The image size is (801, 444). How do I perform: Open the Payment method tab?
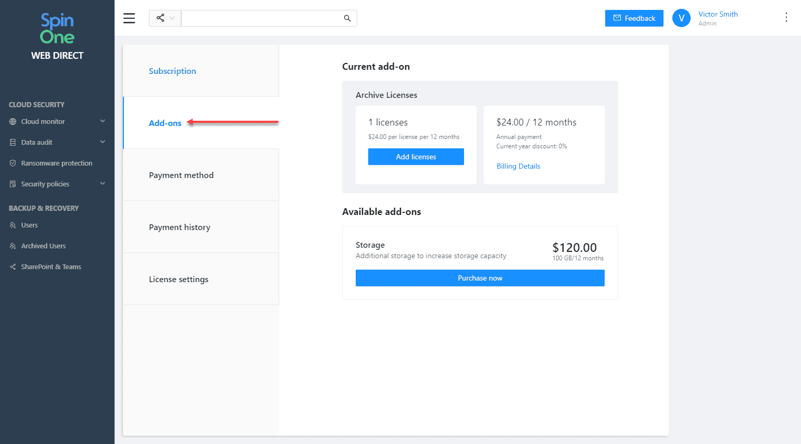pyautogui.click(x=181, y=175)
